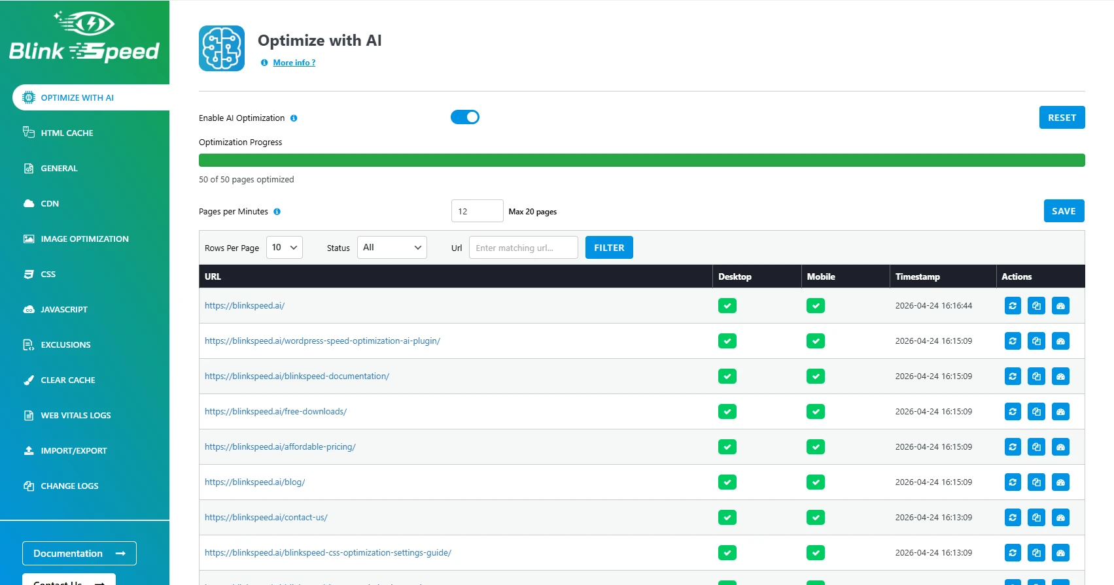
Task: Copy icon in the blog row
Action: coord(1036,482)
